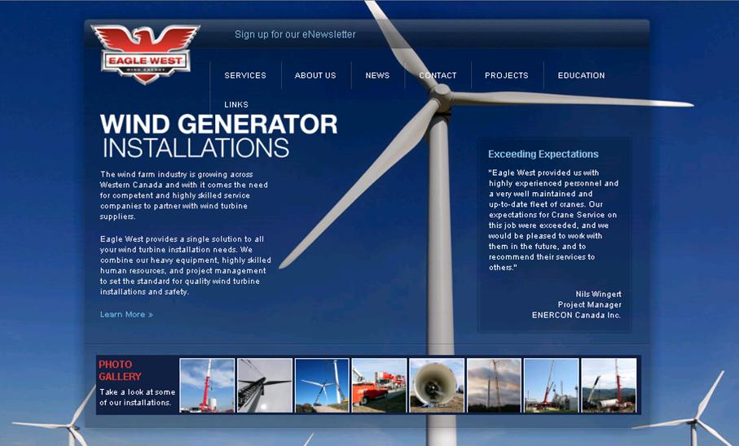Select Contact in the navigation bar
The height and width of the screenshot is (446, 739).
coord(438,76)
